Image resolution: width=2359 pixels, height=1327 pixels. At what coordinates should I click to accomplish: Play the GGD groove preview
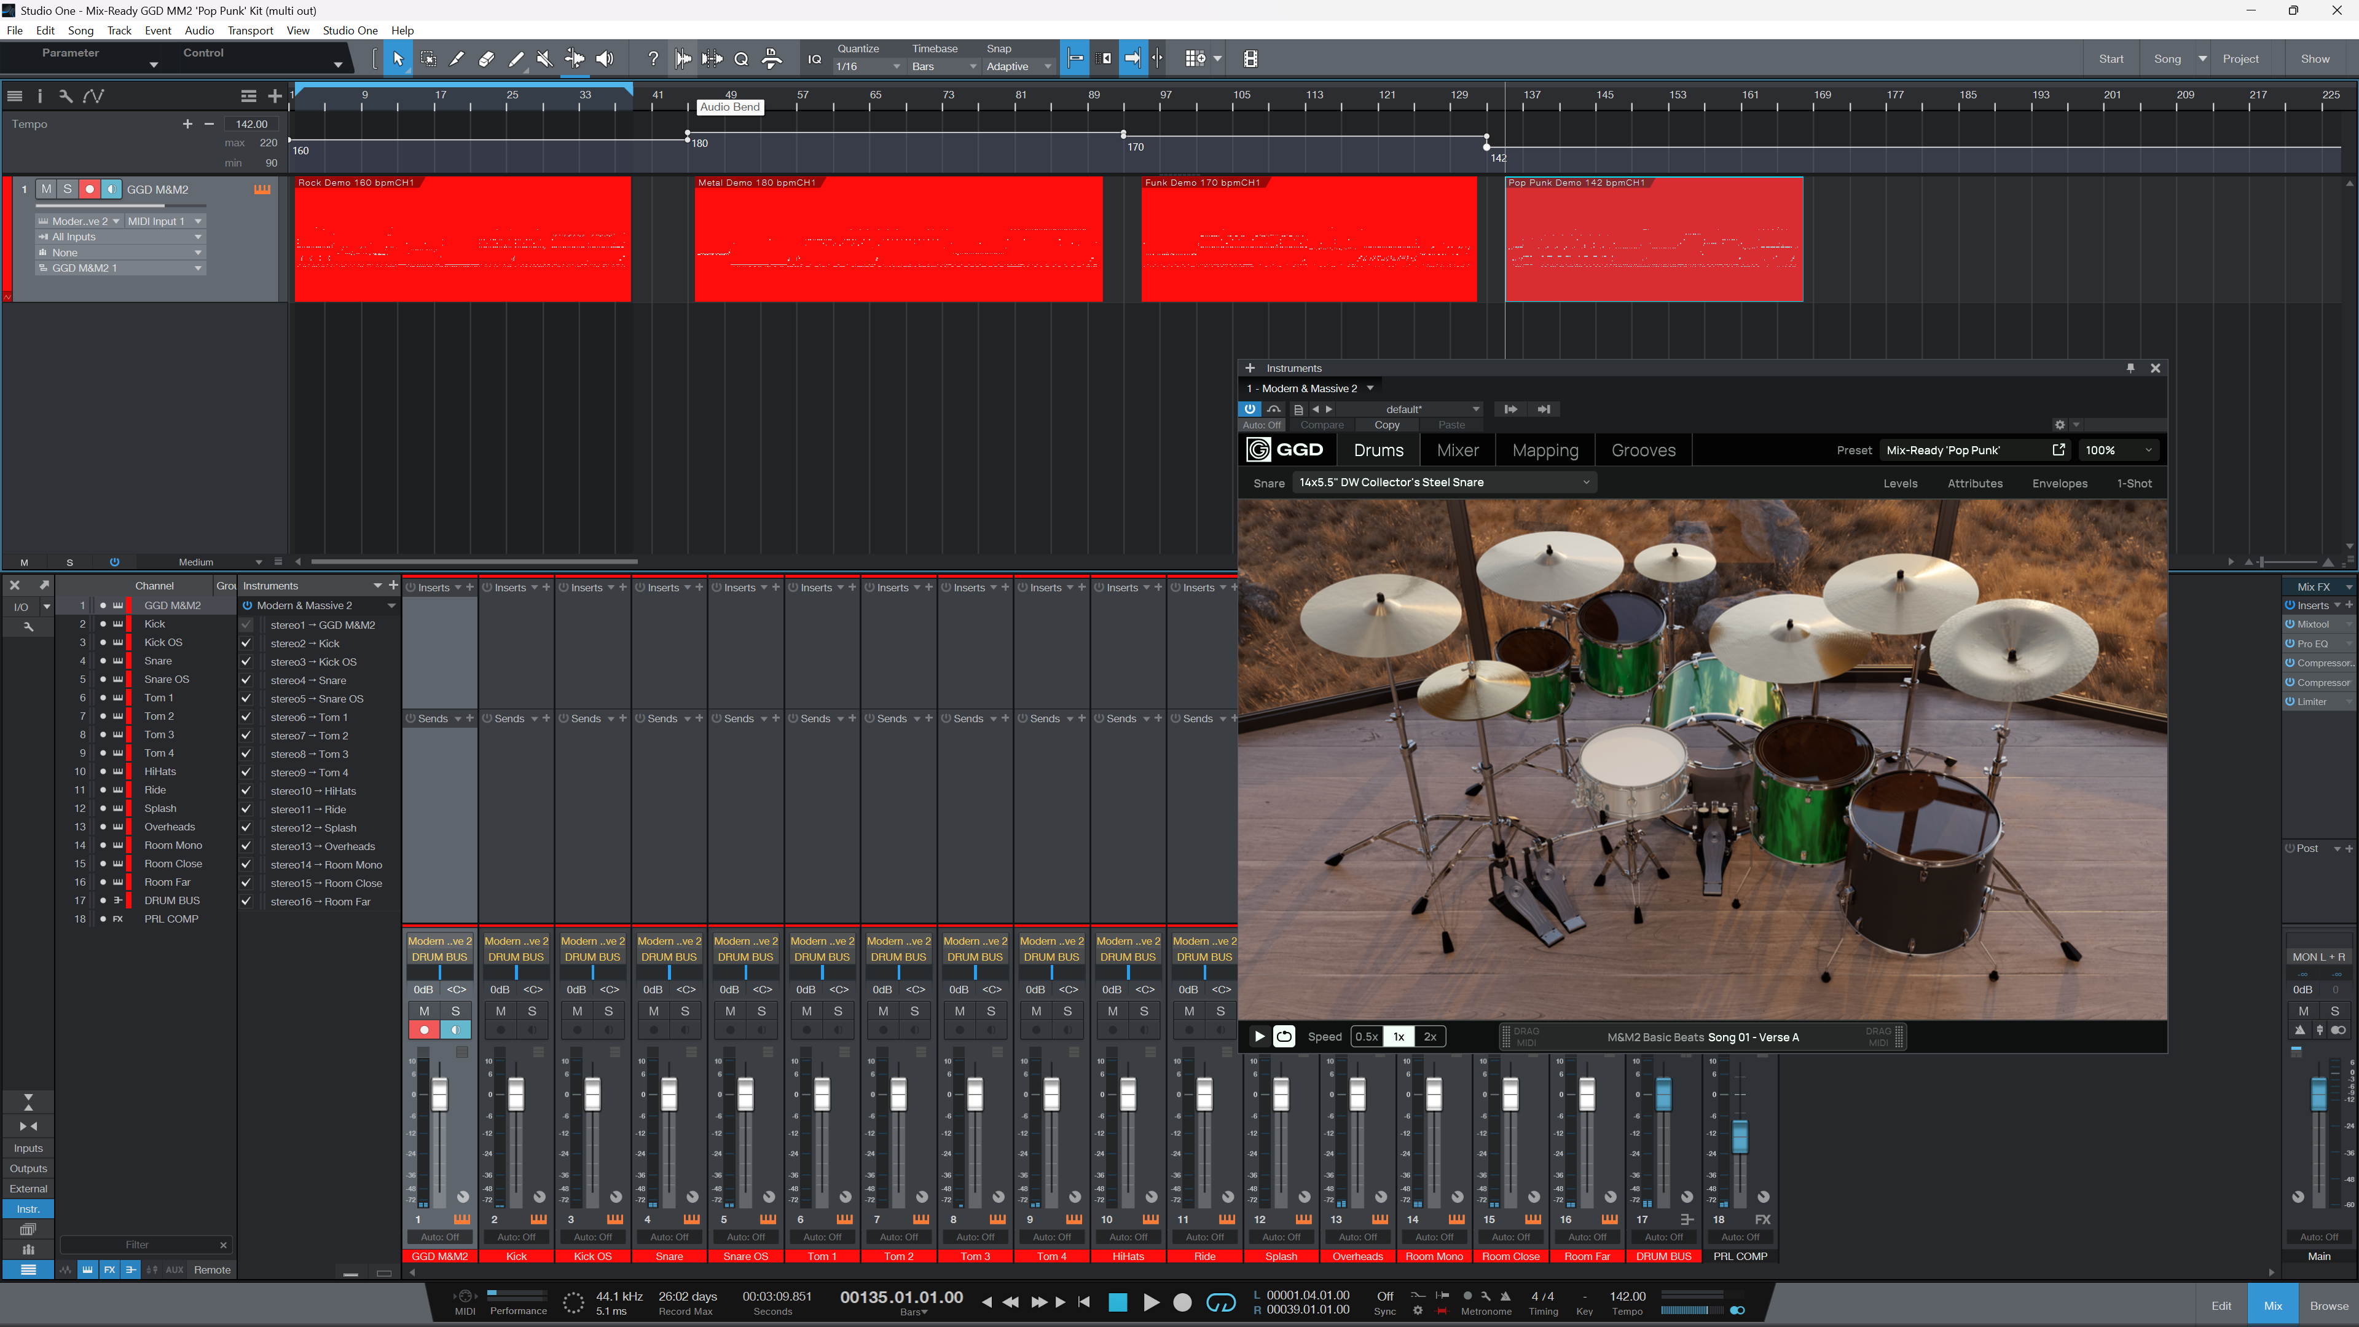[1259, 1037]
